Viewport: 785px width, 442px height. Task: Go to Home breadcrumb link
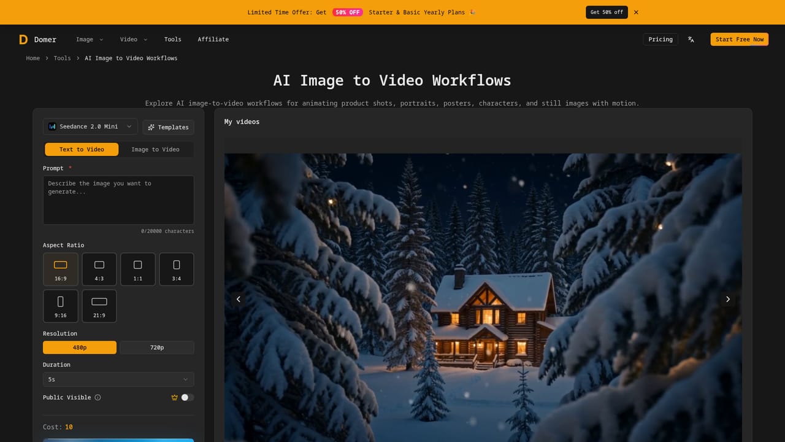33,58
